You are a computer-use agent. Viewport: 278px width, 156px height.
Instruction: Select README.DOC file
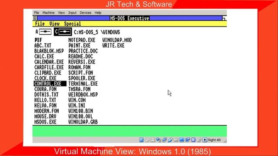[x=81, y=57]
